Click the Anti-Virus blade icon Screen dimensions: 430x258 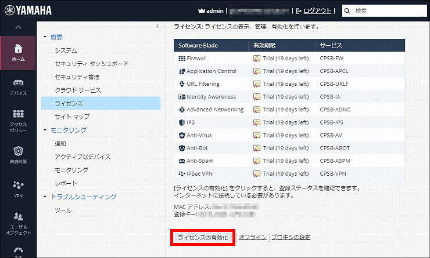(182, 135)
